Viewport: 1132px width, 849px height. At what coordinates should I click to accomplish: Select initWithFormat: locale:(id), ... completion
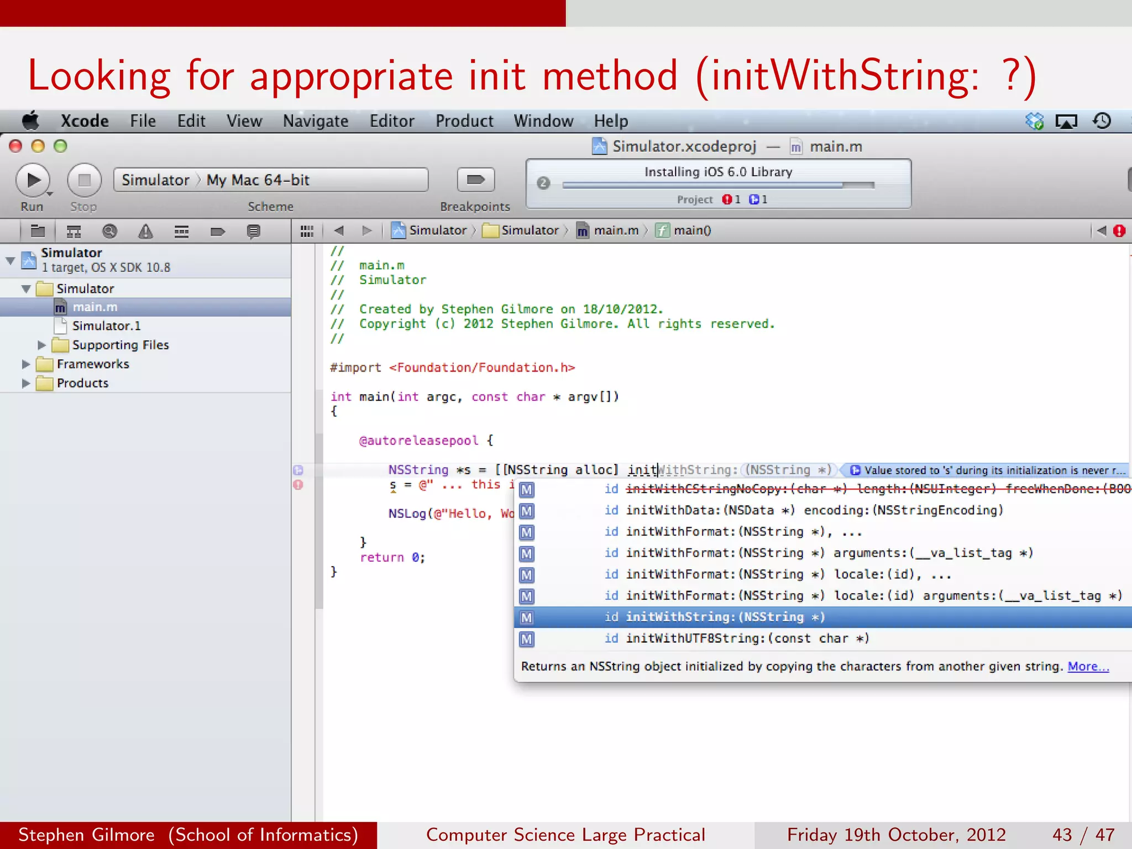[x=822, y=575]
